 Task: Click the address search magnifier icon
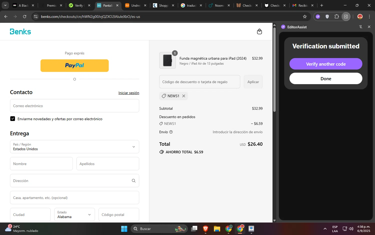tap(134, 181)
